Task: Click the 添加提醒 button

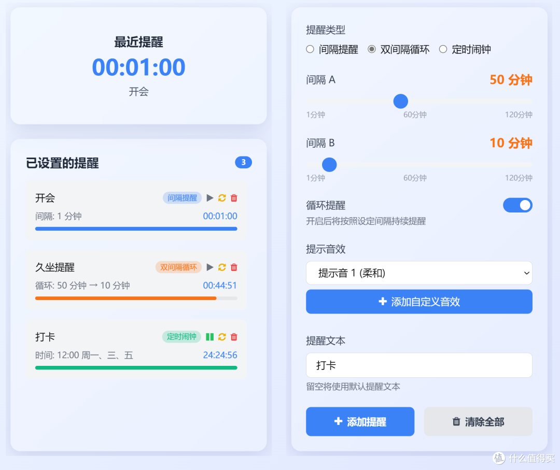Action: pyautogui.click(x=360, y=421)
